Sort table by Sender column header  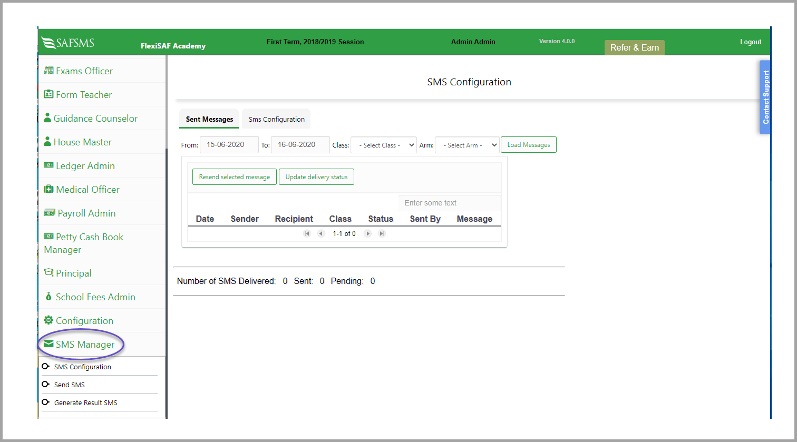(x=245, y=219)
